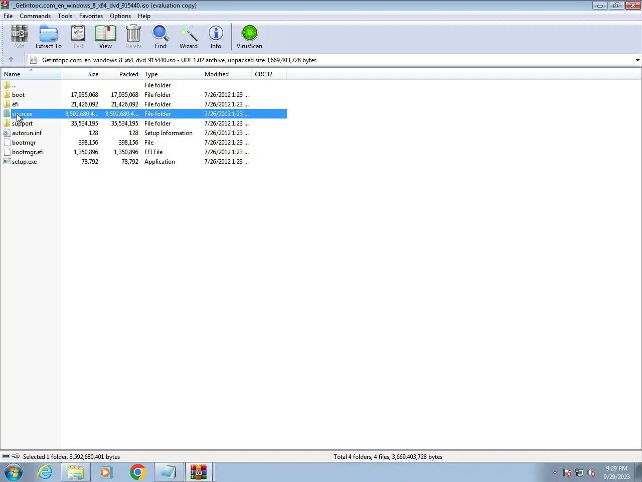
Task: Click the WinRAR icon in title bar
Action: [x=5, y=5]
